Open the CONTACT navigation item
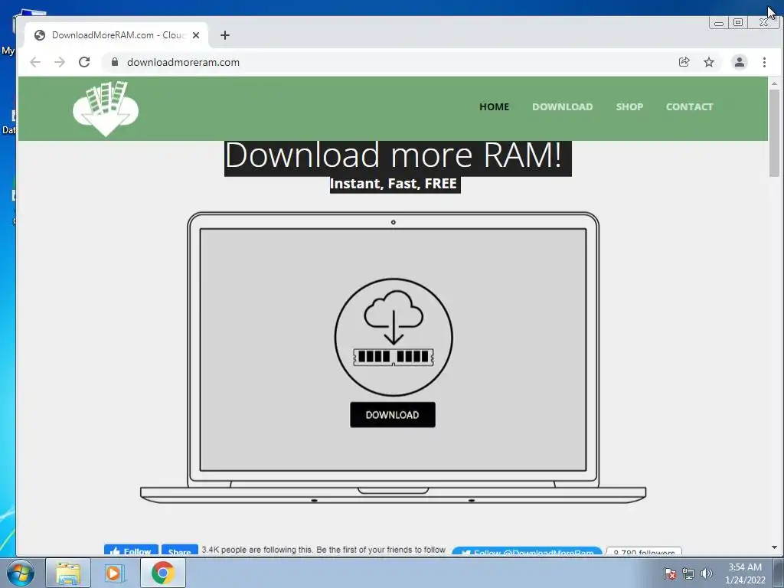Screen dimensions: 784x588 tap(690, 106)
